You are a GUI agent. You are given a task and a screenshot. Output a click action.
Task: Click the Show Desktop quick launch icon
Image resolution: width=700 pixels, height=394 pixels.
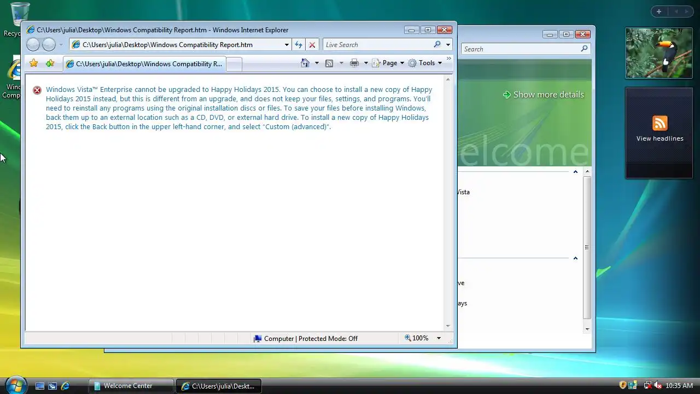[x=40, y=386]
